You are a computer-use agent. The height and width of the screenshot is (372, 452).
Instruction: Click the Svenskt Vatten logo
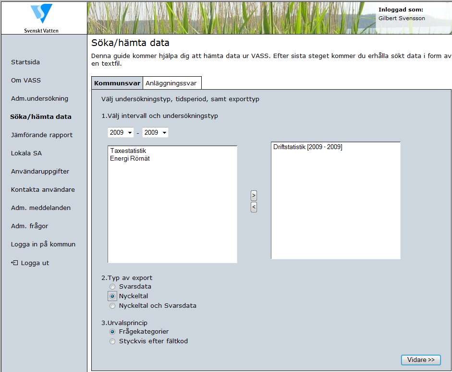click(x=41, y=18)
